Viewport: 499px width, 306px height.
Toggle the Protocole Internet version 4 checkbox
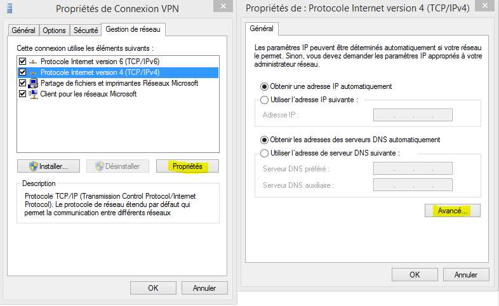22,72
